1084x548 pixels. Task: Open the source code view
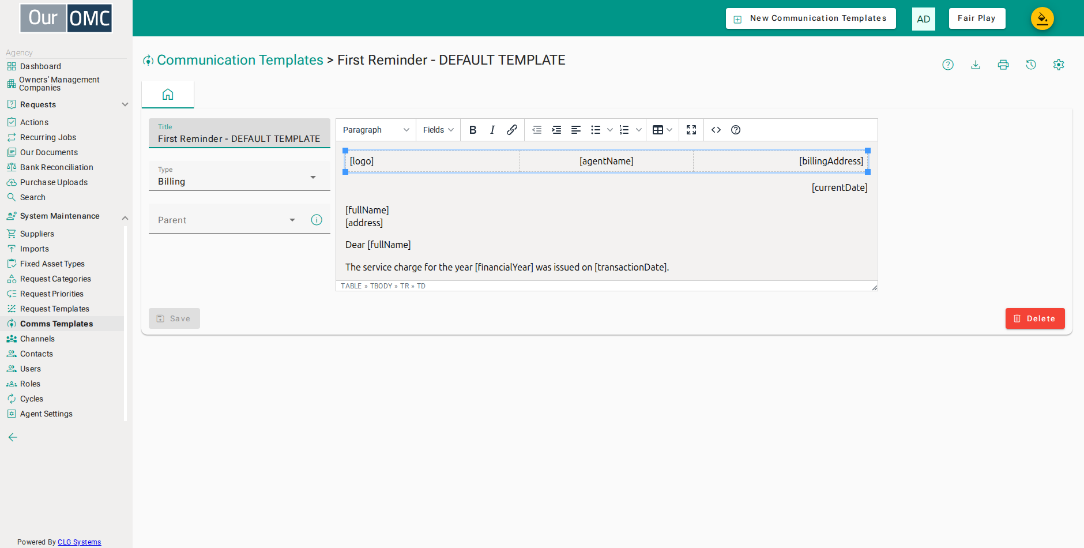click(716, 130)
